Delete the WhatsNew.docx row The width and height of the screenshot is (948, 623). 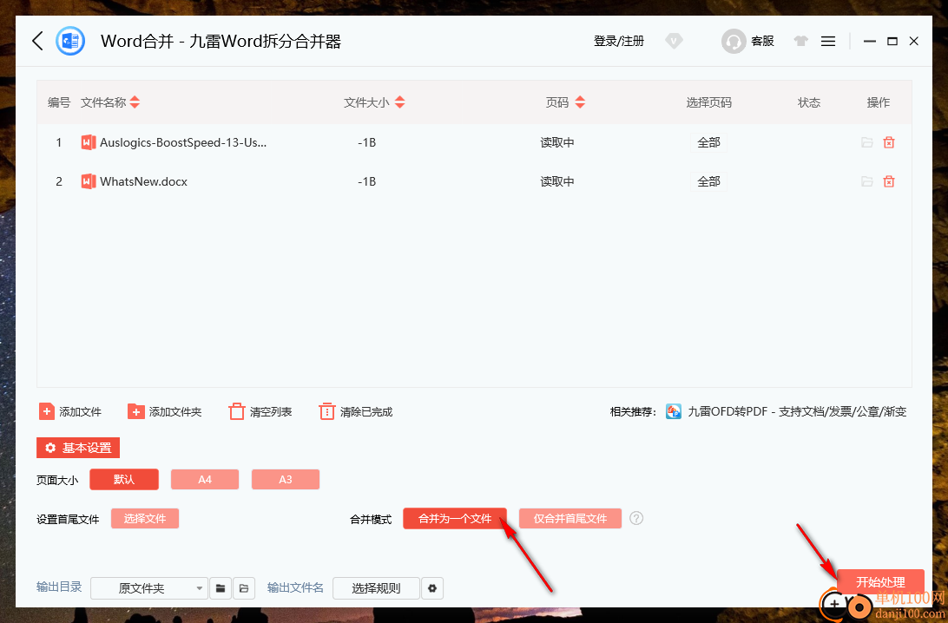[889, 181]
